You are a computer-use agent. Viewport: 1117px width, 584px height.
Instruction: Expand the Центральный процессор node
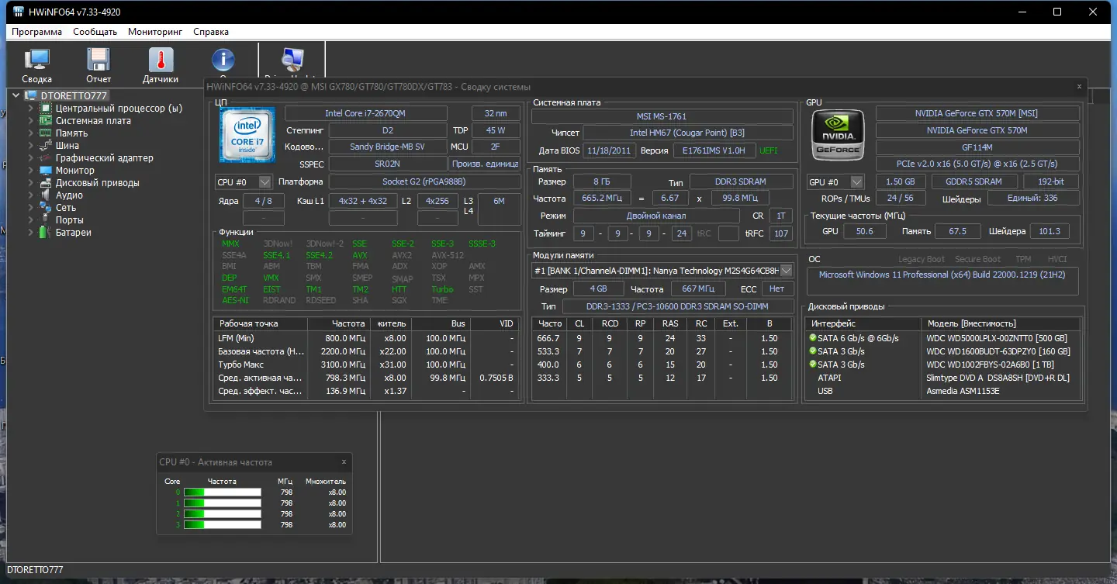[31, 109]
